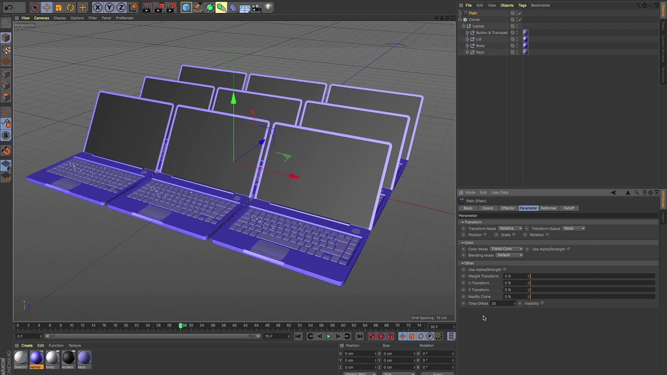Open viewport Cameras menu
The height and width of the screenshot is (375, 667).
click(41, 18)
